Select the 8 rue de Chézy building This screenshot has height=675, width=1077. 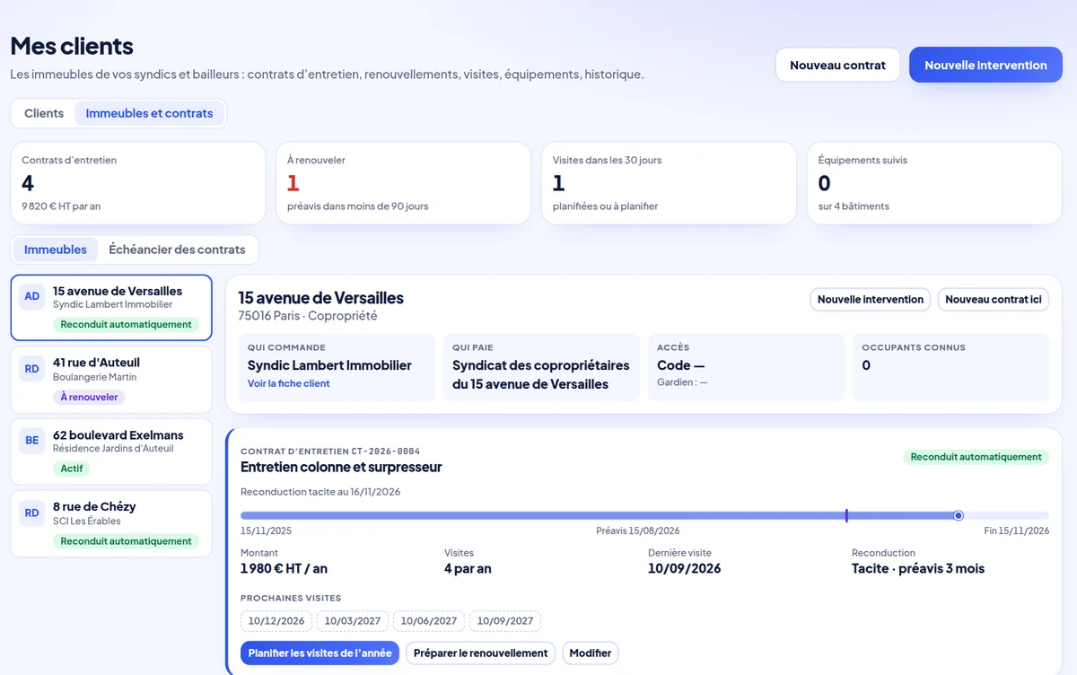(x=111, y=523)
